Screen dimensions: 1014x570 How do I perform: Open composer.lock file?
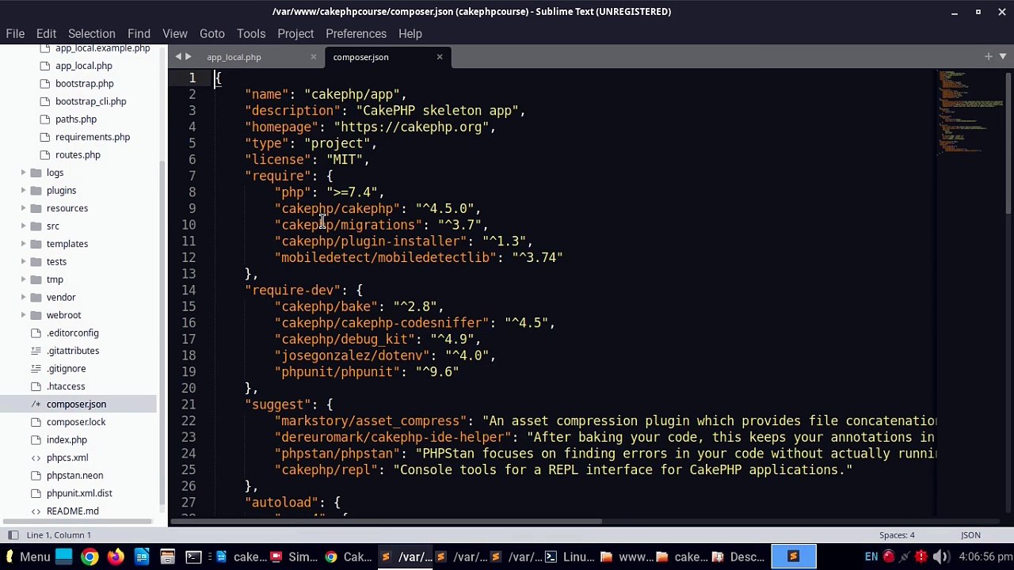point(76,422)
